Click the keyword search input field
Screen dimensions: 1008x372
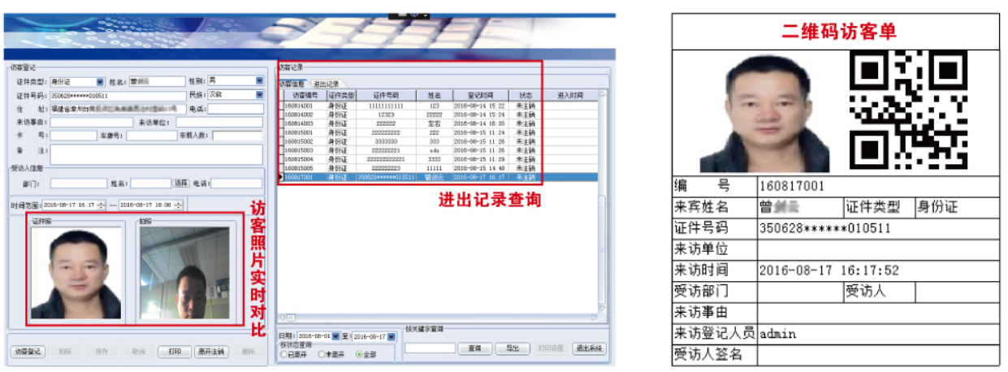click(429, 348)
